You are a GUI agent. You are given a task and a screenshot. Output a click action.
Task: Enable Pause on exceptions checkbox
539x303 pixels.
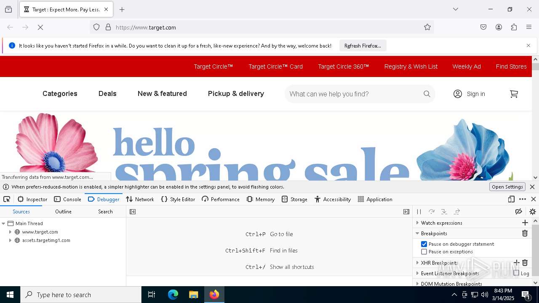(x=424, y=252)
